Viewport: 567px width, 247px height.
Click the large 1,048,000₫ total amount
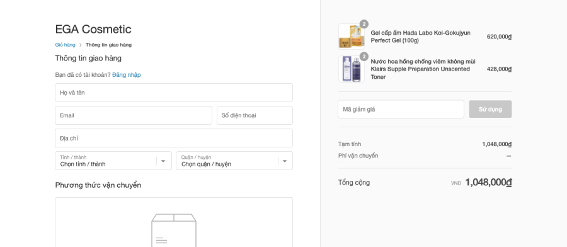point(488,182)
